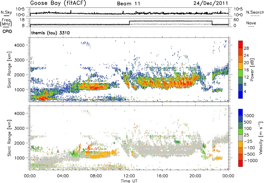
Task: Click the "CPID" row label
Action: pos(7,31)
